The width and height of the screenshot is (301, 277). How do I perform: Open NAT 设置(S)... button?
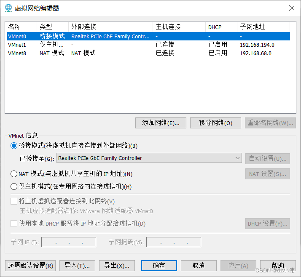[268, 174]
